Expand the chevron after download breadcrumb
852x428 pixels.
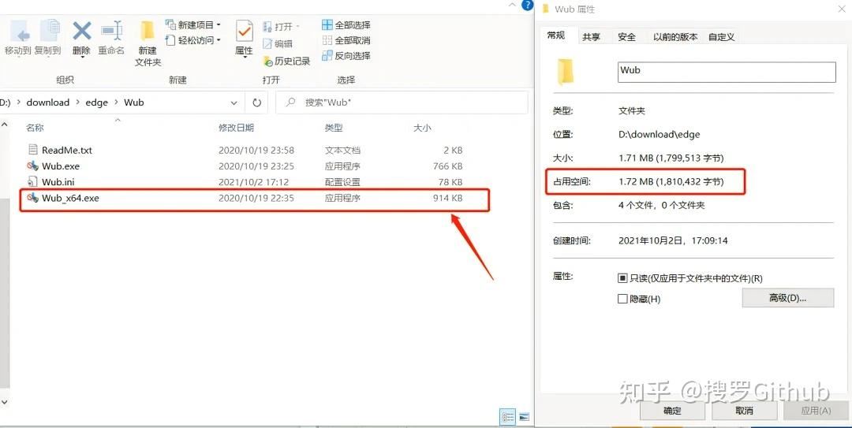(77, 102)
